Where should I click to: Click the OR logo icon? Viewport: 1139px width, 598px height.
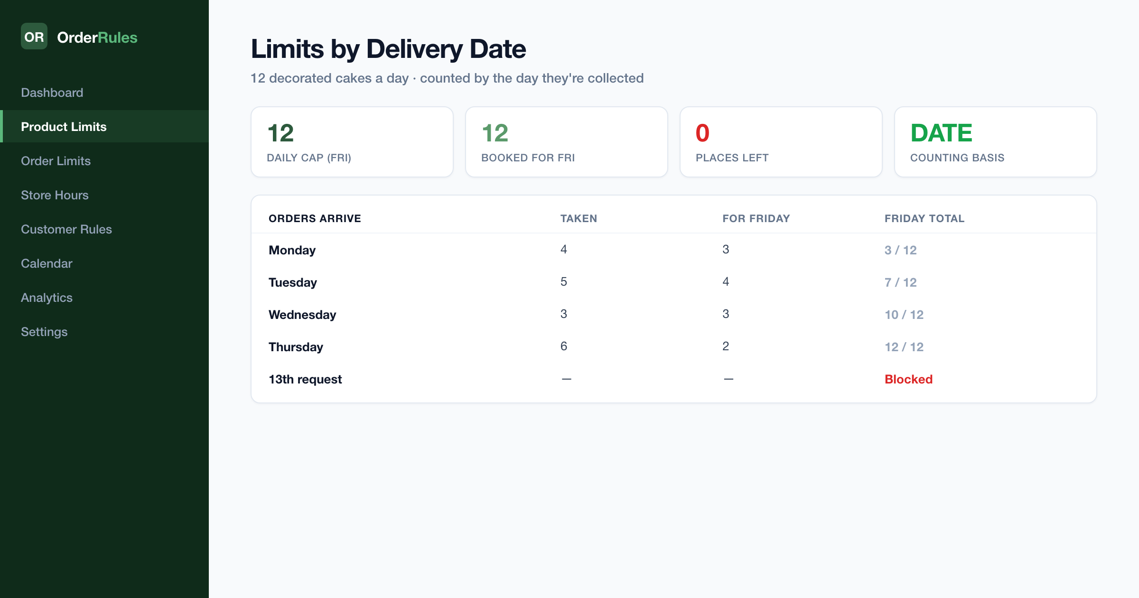click(34, 37)
